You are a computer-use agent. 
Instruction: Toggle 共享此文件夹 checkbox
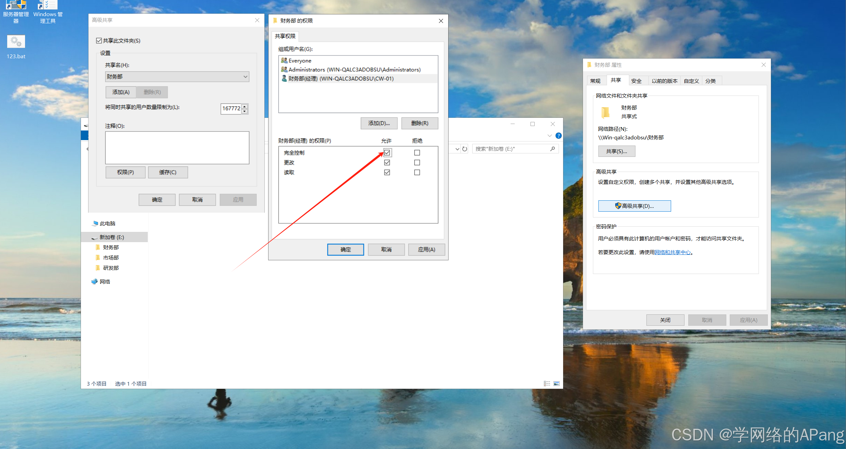pyautogui.click(x=99, y=41)
